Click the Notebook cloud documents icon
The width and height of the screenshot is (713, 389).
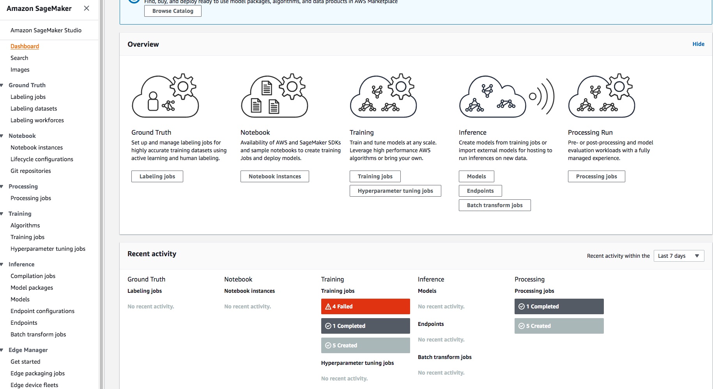pos(275,96)
